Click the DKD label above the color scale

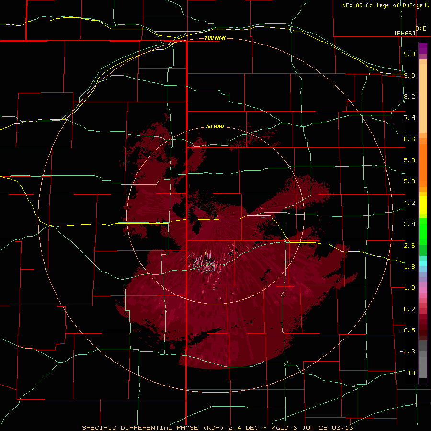click(x=421, y=29)
